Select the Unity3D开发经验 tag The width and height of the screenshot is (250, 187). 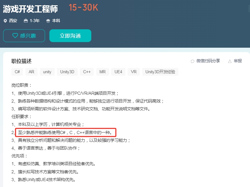point(160,72)
